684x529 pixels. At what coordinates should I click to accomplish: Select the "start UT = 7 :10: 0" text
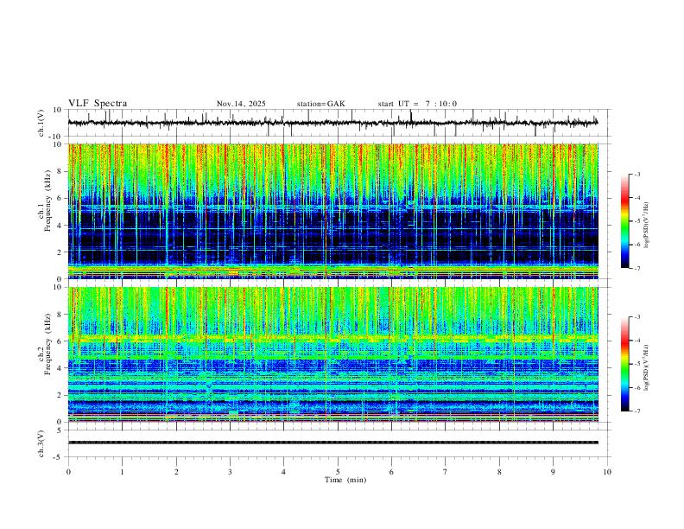(417, 104)
